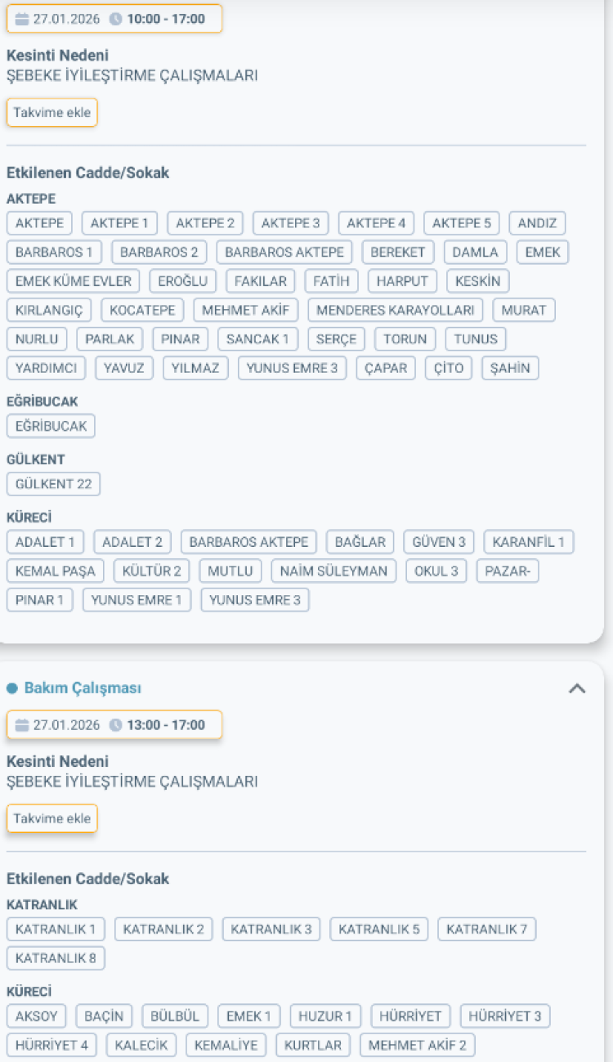Select the GÜVEN 3 chip
The image size is (613, 1062).
pos(439,542)
